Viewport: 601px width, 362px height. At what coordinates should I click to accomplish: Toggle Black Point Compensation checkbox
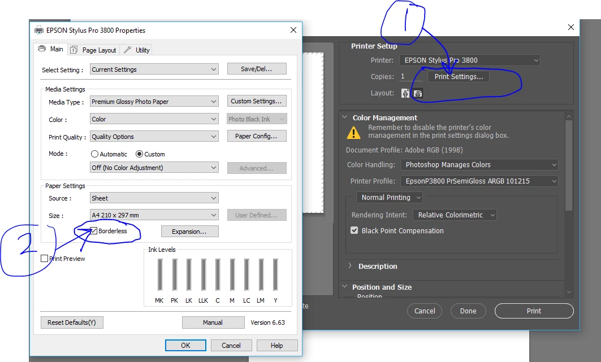(354, 230)
